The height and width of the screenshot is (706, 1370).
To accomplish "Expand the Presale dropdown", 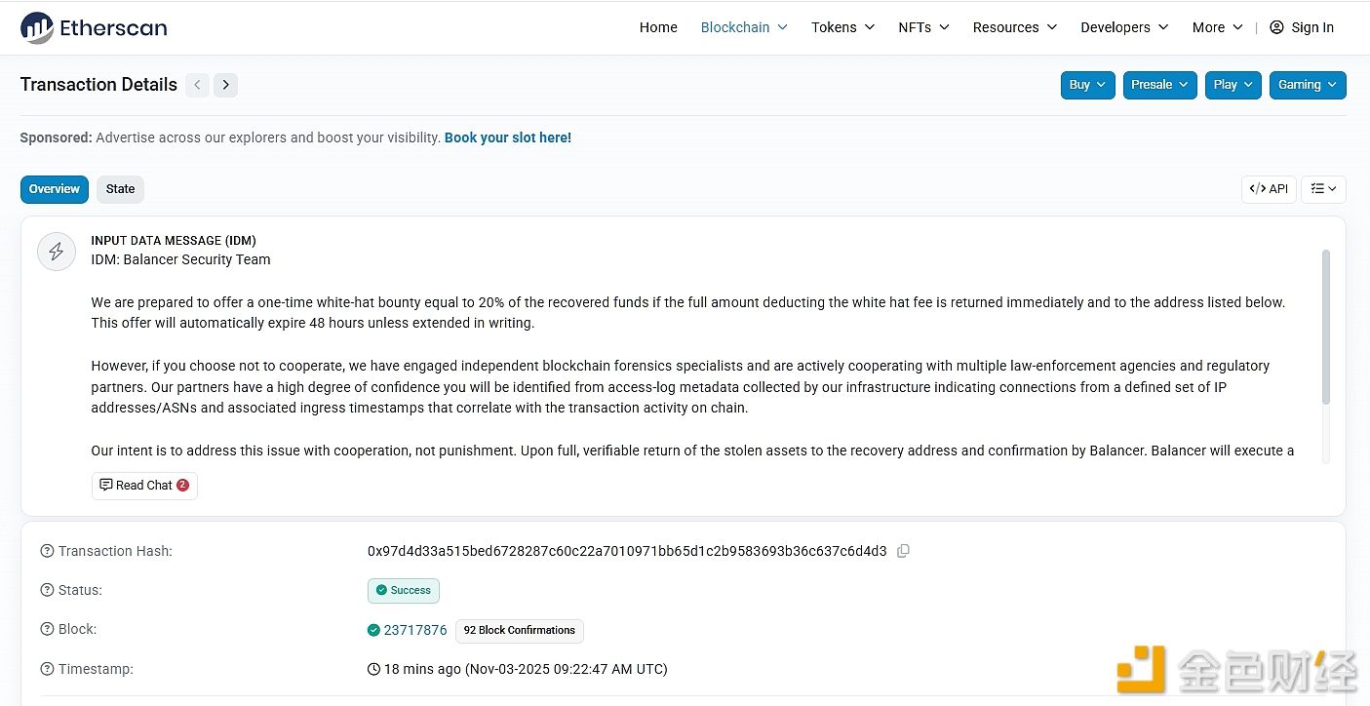I will tap(1159, 85).
